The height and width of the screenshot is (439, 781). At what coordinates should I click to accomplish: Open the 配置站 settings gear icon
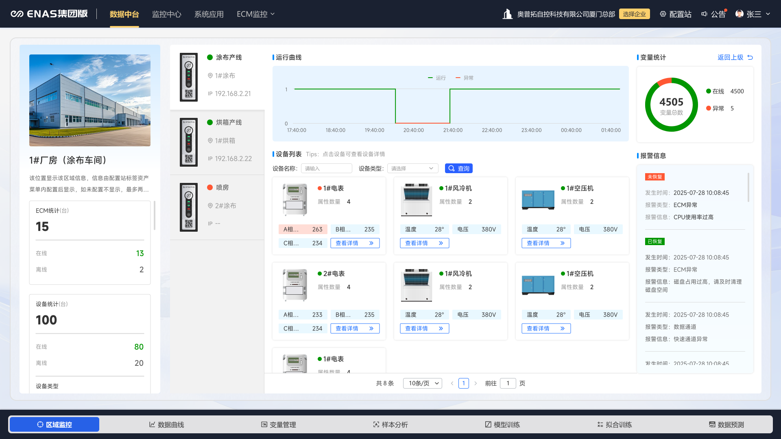(663, 14)
